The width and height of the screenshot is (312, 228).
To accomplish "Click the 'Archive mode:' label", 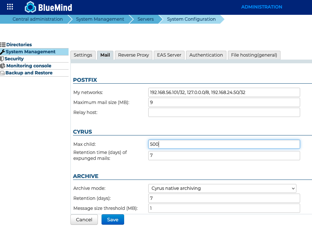I will 89,188.
